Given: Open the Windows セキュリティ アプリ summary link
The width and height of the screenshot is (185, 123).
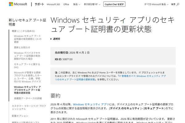Looking at the screenshot, I should [x=91, y=104].
